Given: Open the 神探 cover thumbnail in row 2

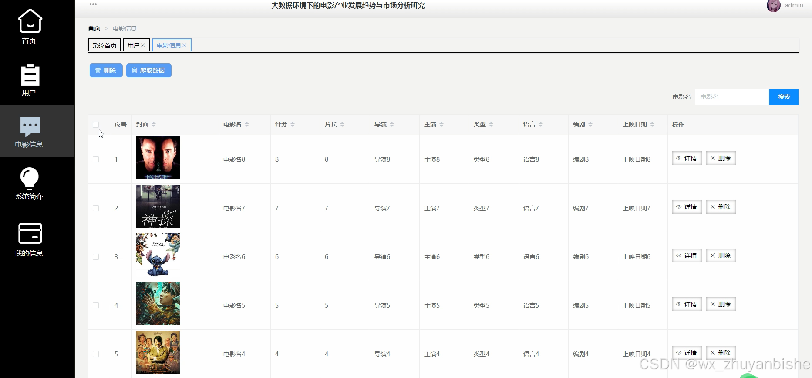Looking at the screenshot, I should [158, 206].
